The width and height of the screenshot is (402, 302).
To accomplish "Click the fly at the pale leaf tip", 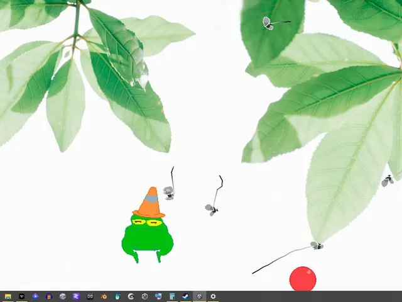I will pyautogui.click(x=317, y=245).
